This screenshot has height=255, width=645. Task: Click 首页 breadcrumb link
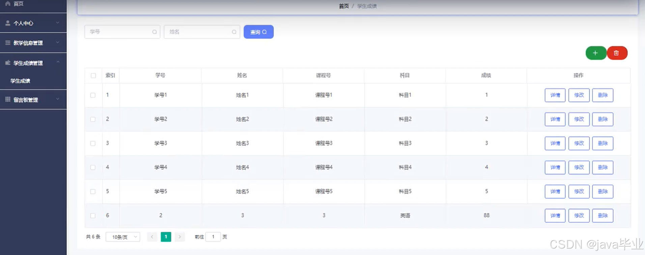(x=344, y=6)
